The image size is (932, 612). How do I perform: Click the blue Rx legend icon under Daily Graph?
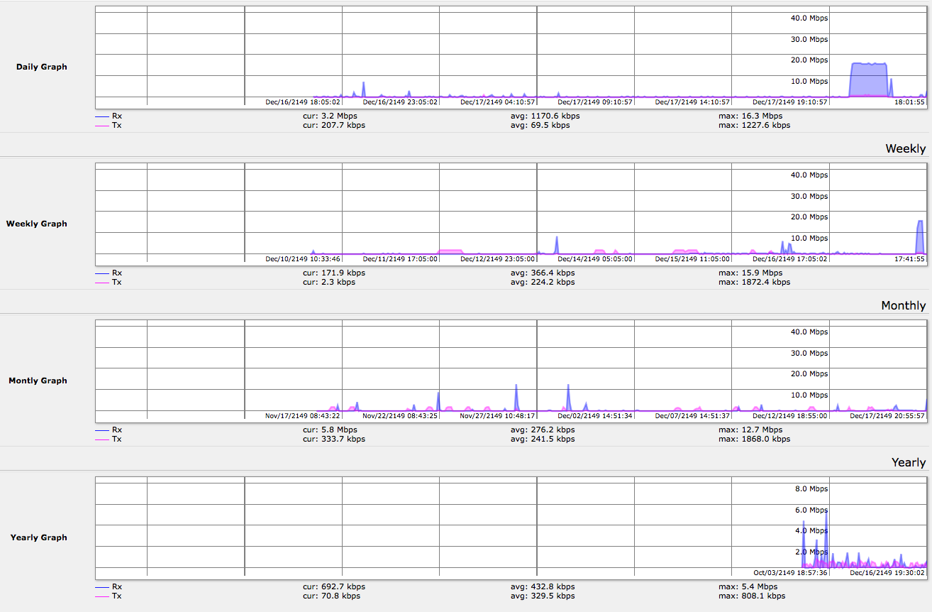pos(101,115)
